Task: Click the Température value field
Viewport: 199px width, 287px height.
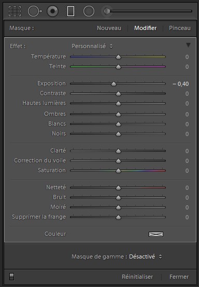Action: (187, 57)
